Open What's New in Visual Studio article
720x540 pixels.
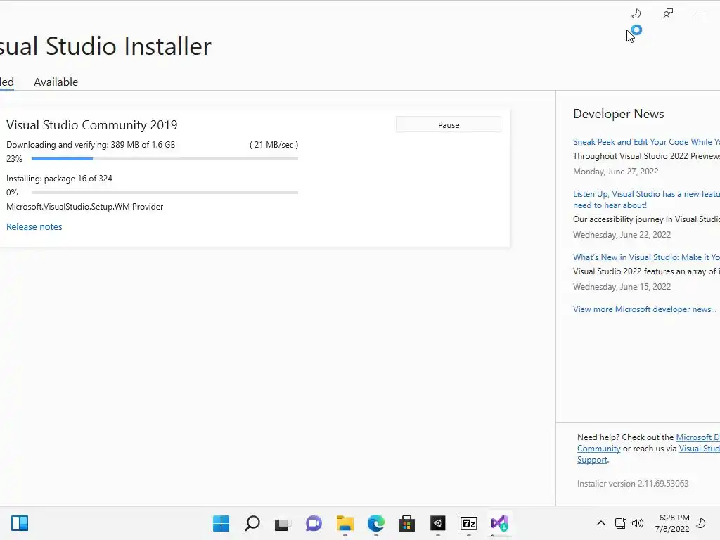pos(647,257)
